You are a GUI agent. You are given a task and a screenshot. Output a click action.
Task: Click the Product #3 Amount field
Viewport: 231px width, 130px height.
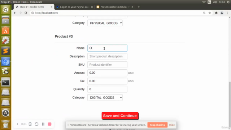pos(107,73)
